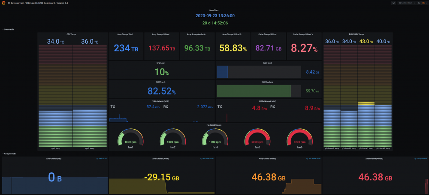Click the circular refresh dashboard icon
The image size is (429, 195).
pyautogui.click(x=420, y=3)
